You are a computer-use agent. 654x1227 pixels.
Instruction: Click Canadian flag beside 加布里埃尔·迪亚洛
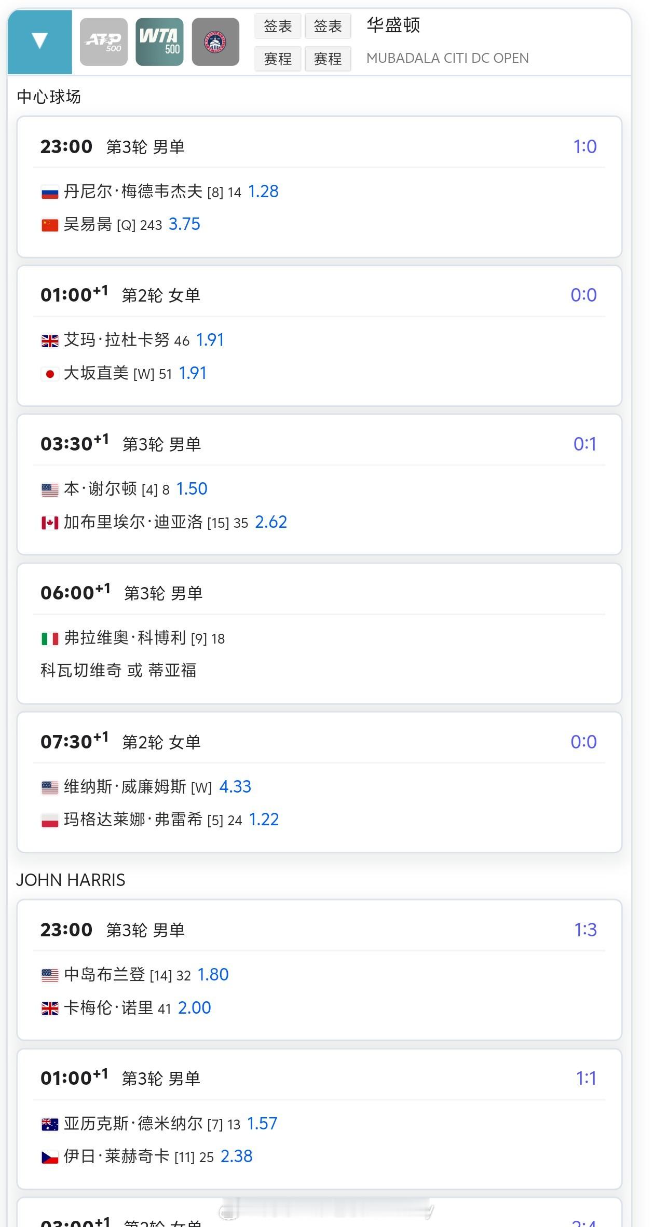tap(50, 523)
